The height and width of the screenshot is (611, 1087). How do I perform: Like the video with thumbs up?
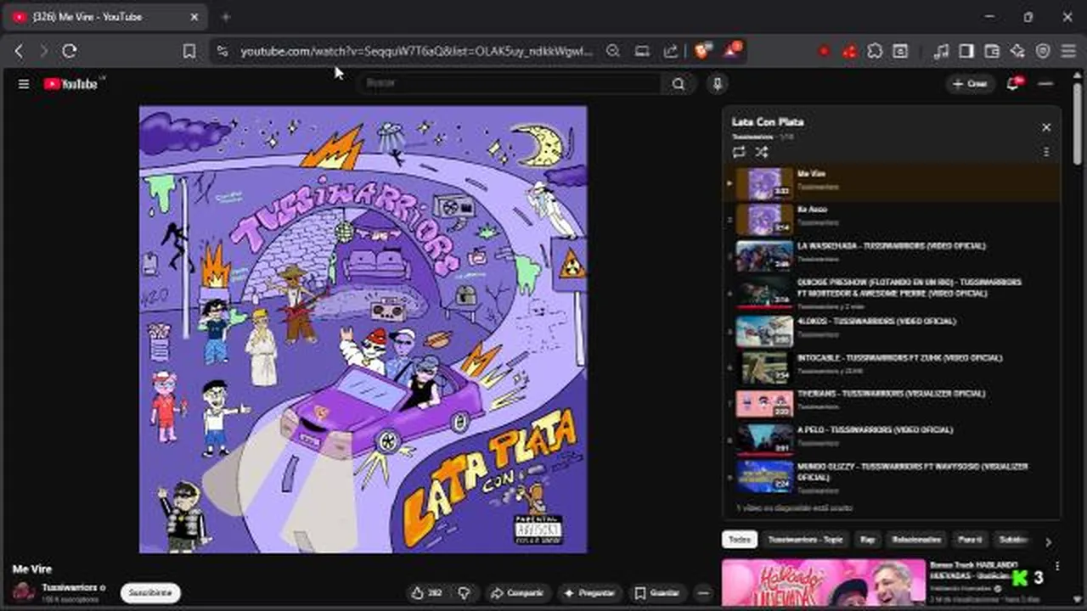click(x=427, y=593)
